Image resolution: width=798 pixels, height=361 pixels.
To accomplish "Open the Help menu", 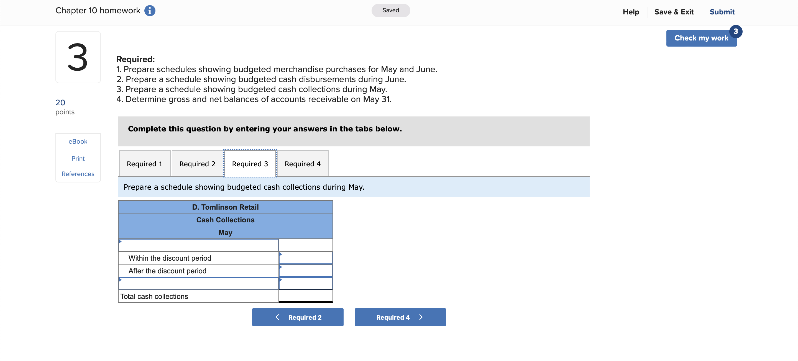I will (x=631, y=12).
